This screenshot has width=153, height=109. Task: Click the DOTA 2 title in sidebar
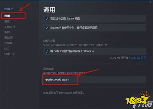coord(8,9)
